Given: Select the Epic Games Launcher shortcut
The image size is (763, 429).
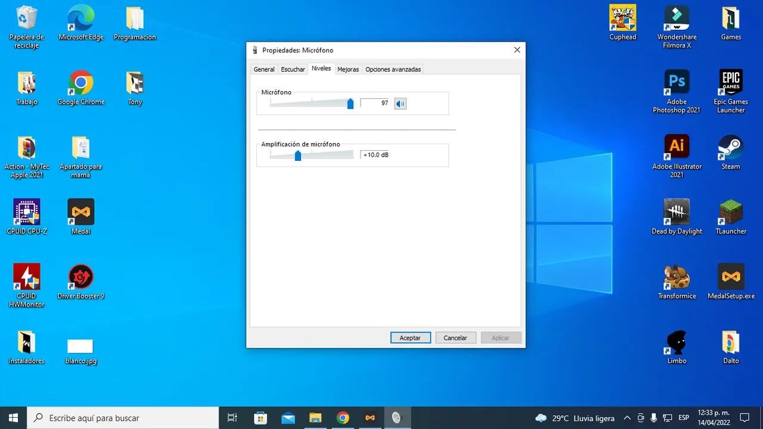Looking at the screenshot, I should pyautogui.click(x=731, y=92).
